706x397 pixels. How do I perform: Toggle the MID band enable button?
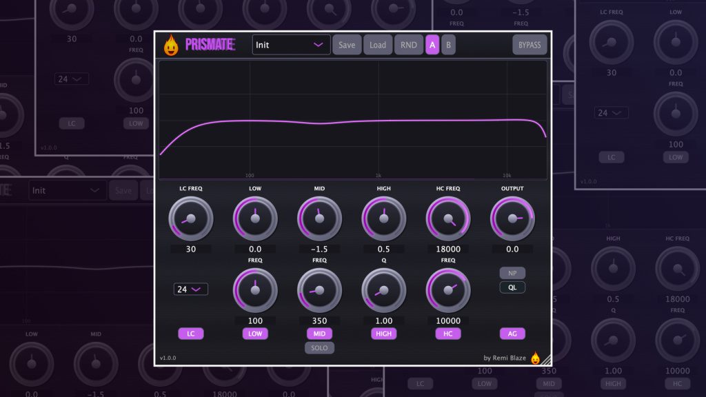point(319,334)
